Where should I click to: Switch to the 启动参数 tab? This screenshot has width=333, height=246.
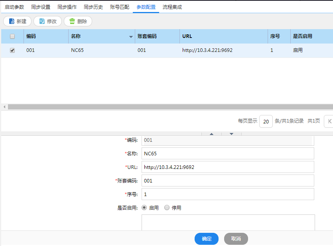(x=14, y=7)
